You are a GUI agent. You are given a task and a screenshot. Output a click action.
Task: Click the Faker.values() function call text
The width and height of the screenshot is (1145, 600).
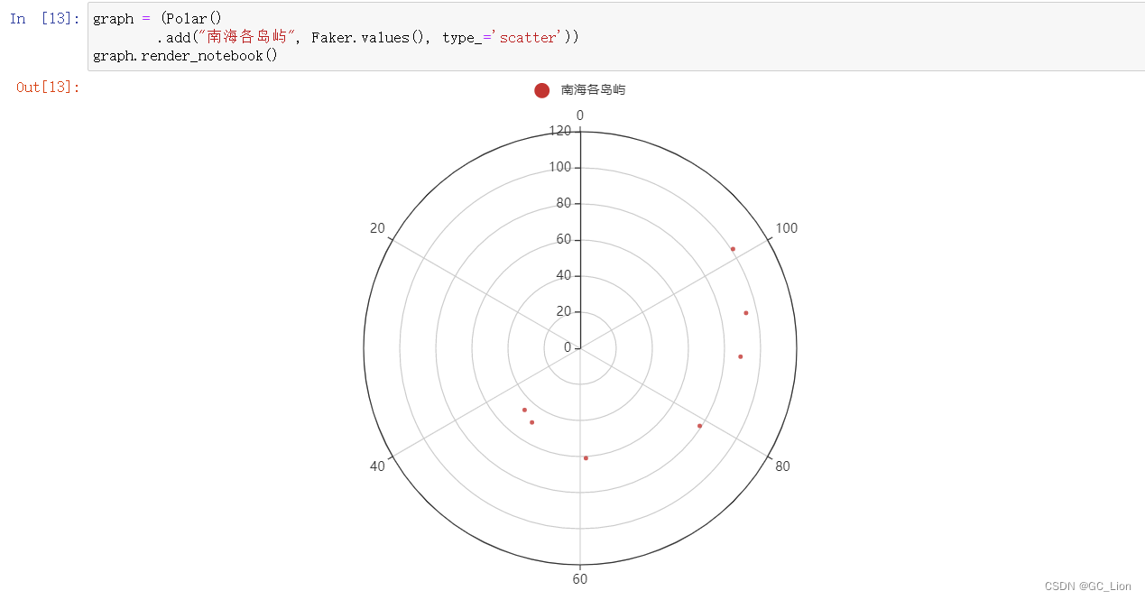pos(365,37)
